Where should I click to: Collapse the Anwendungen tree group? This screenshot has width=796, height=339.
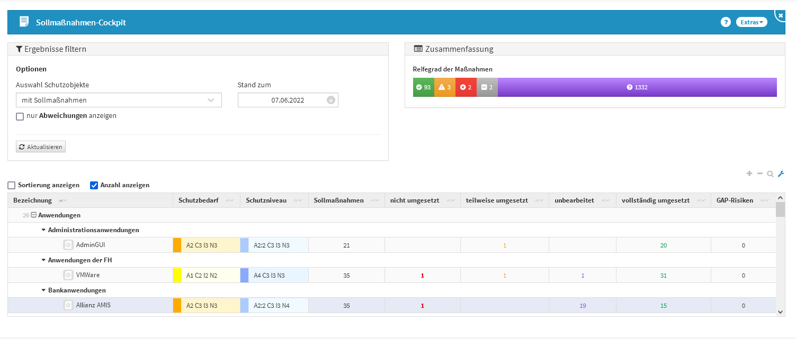pyautogui.click(x=33, y=216)
